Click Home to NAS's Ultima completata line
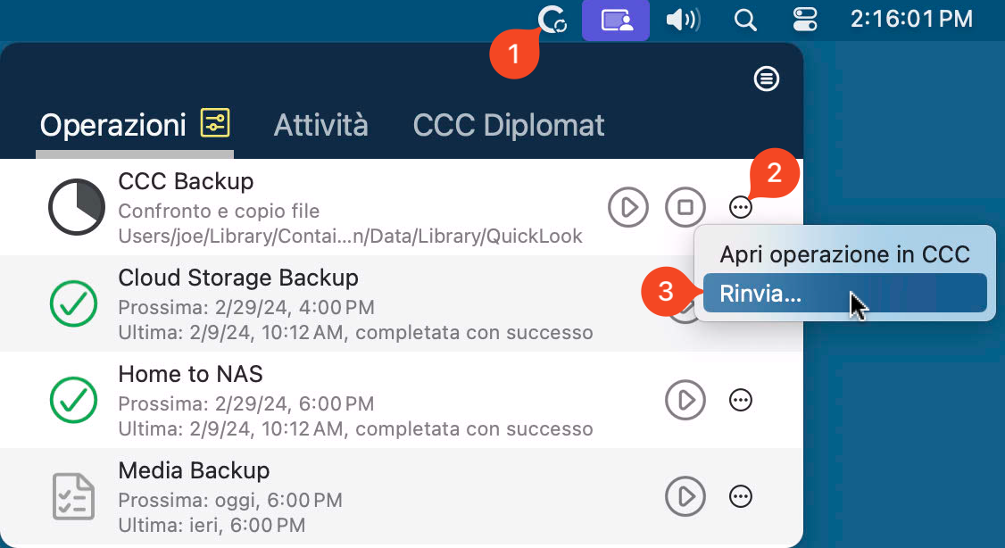1005x548 pixels. point(356,428)
